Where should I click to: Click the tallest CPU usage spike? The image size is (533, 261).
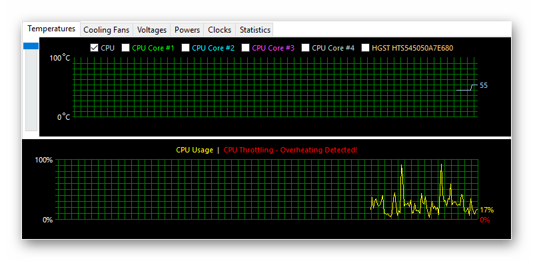coord(441,165)
